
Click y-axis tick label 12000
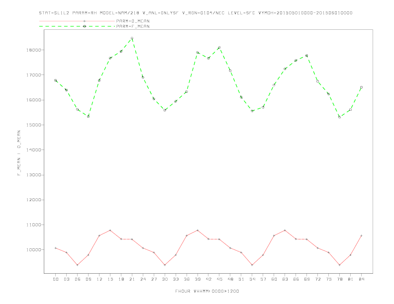[x=33, y=200]
